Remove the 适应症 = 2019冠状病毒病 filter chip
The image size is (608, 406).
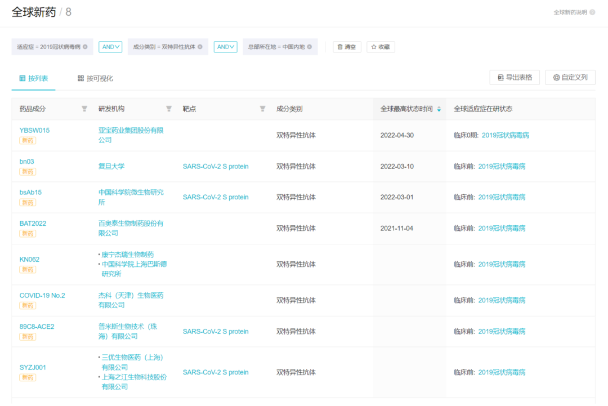click(85, 47)
